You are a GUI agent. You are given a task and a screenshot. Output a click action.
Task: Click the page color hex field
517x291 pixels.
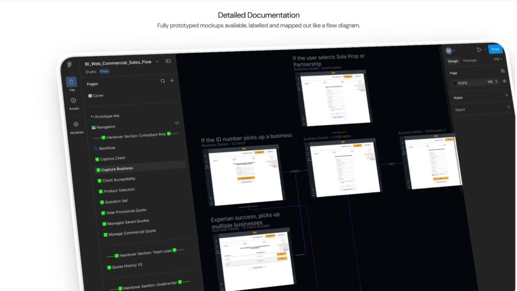point(463,83)
